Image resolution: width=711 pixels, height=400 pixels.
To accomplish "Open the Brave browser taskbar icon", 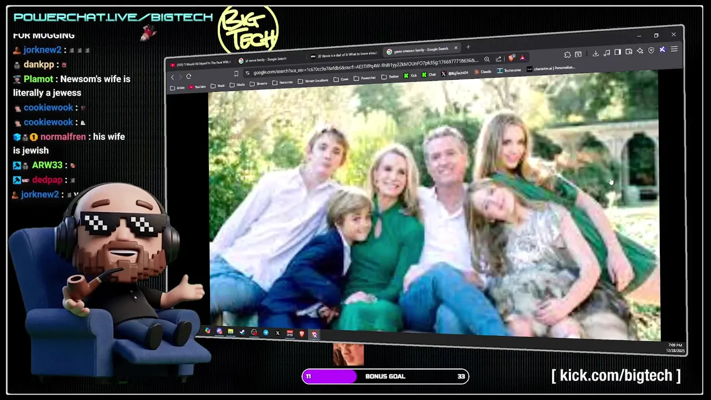I will point(302,333).
